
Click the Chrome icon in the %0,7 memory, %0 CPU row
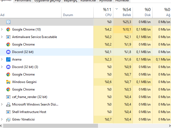8,74
